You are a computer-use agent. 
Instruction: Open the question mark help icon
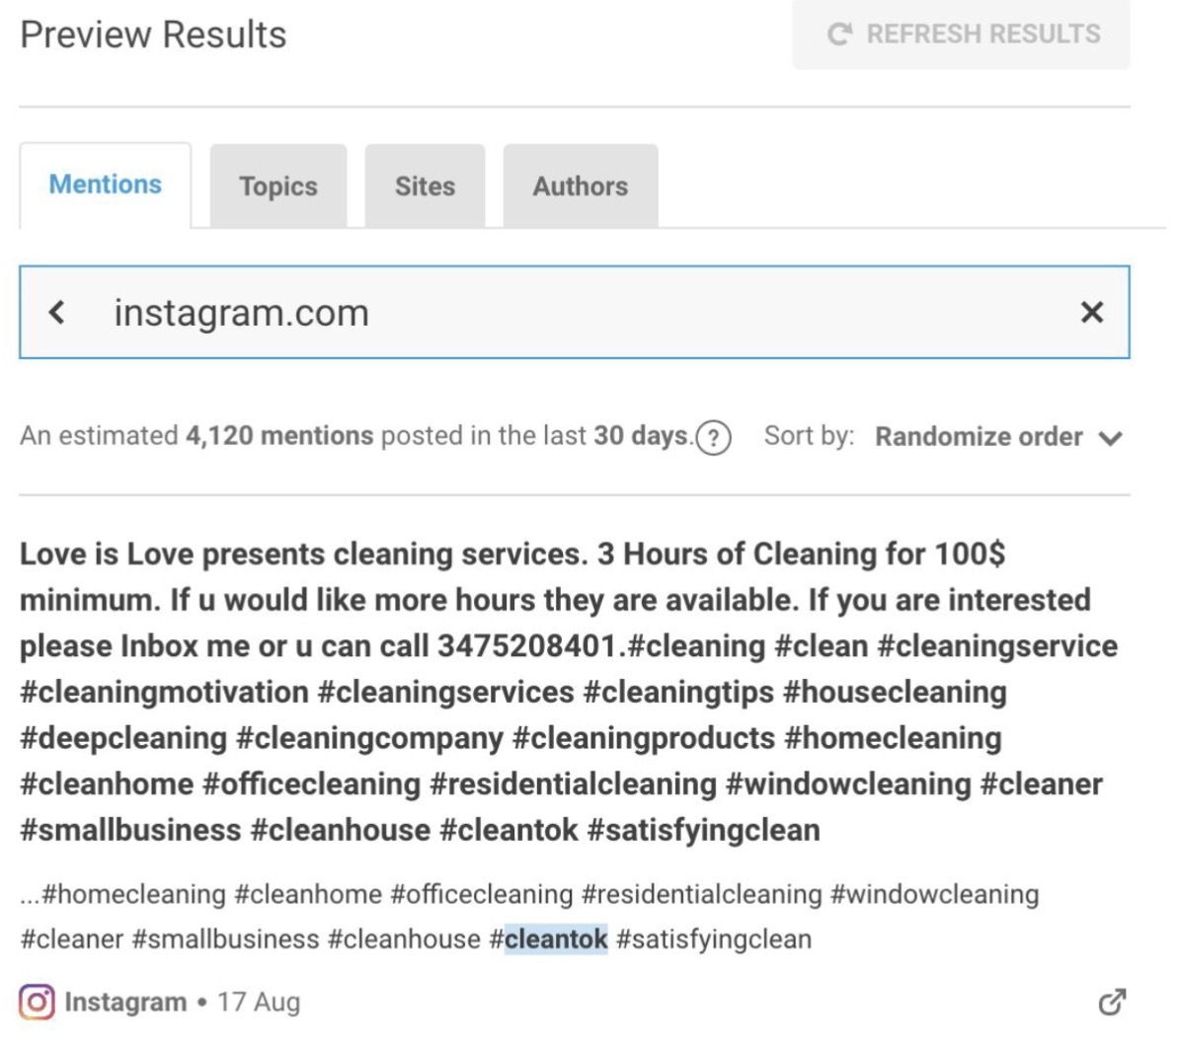coord(713,437)
